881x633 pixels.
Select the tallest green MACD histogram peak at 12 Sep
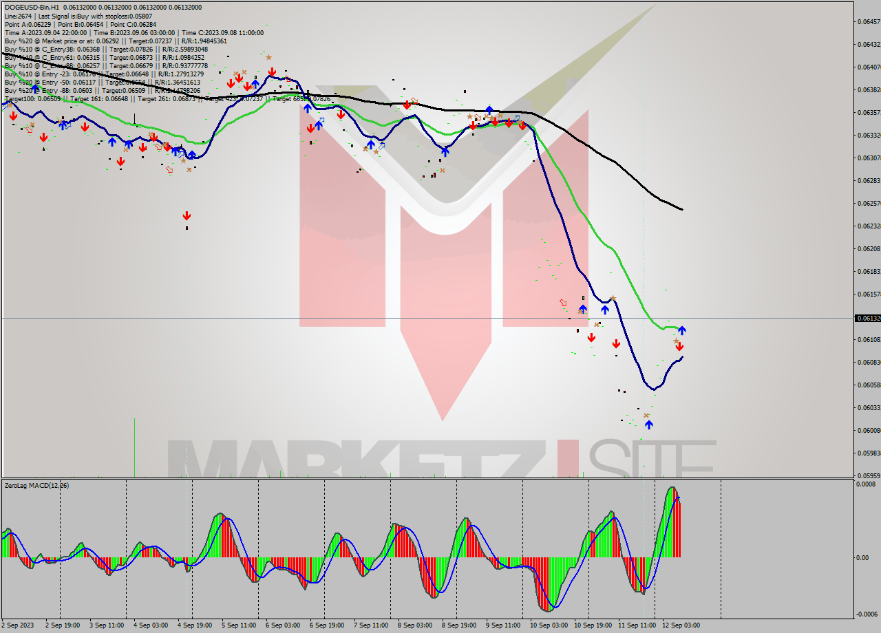671,523
